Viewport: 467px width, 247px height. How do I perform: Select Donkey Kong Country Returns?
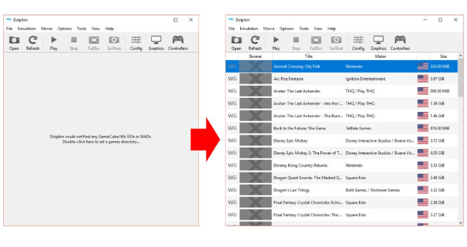(x=342, y=165)
